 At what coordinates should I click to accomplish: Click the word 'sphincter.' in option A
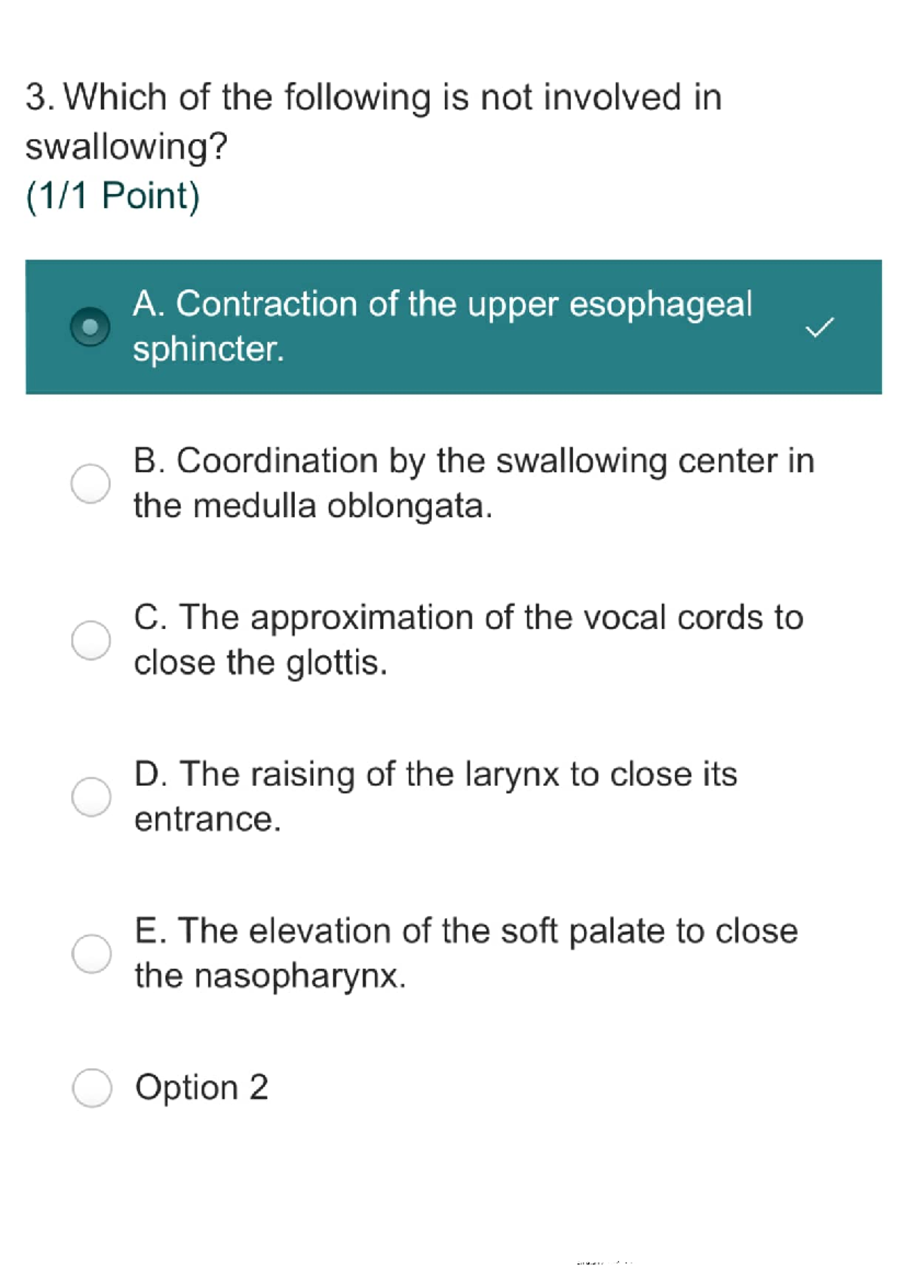coord(209,349)
